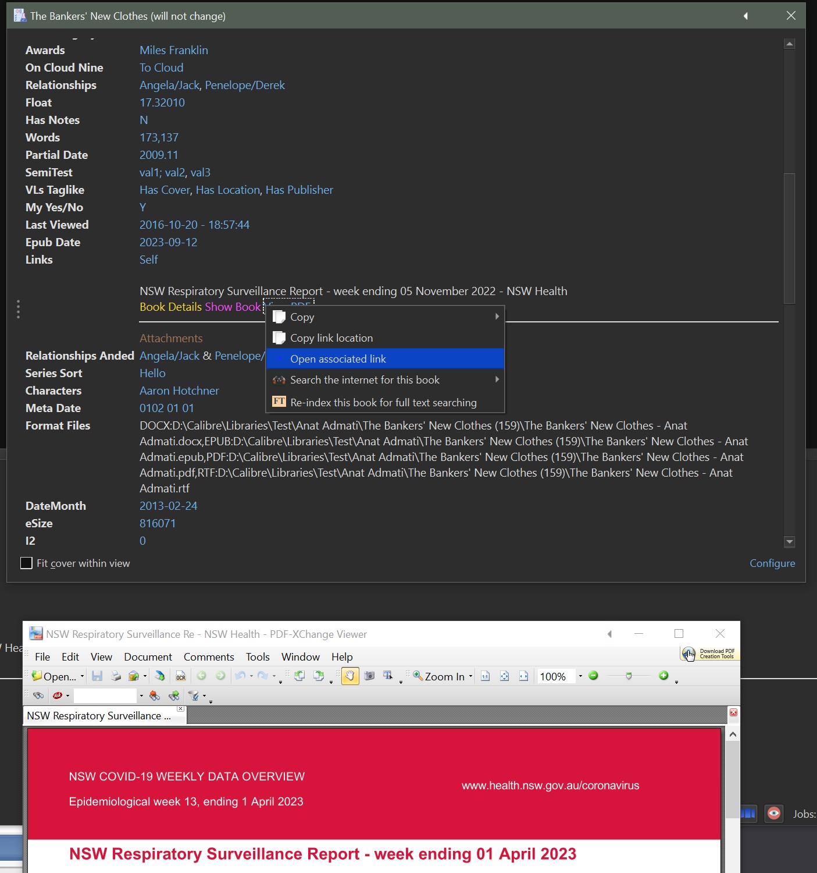Rotate the PDF page counter-clockwise

tap(299, 676)
